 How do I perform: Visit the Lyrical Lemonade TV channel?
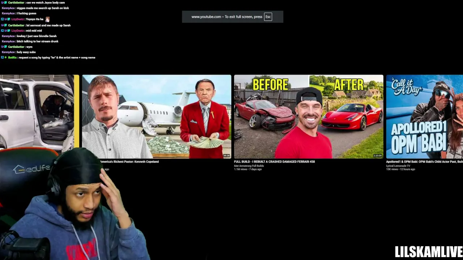click(398, 166)
